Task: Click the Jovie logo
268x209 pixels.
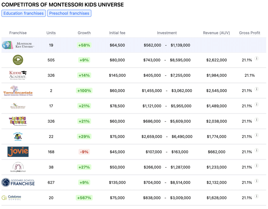Action: pos(18,152)
